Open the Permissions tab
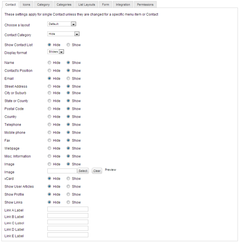Viewport: 239px width, 242px height. (145, 5)
